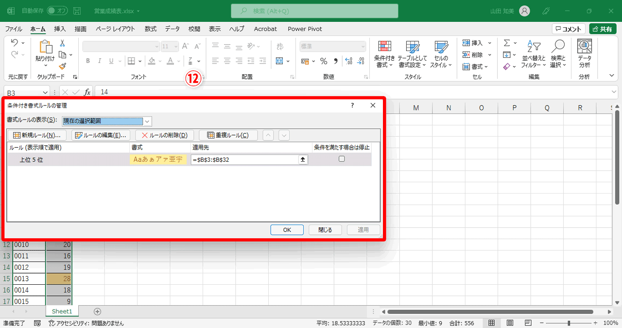Viewport: 622px width, 328px height.
Task: Select the Sheet1 tab
Action: tap(62, 311)
